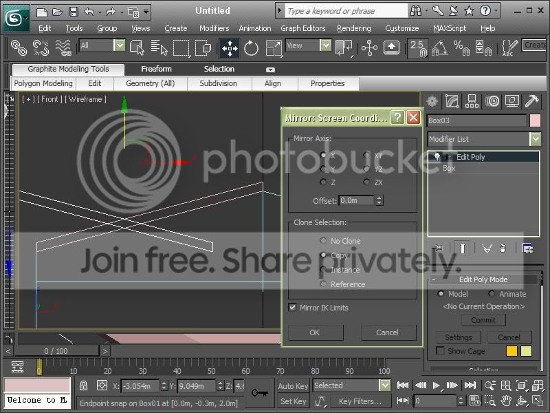The width and height of the screenshot is (550, 413).
Task: Click Set Keys large key icon
Action: tap(260, 392)
